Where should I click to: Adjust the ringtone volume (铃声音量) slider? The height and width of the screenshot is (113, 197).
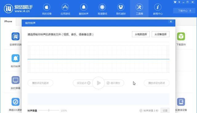click(x=49, y=110)
